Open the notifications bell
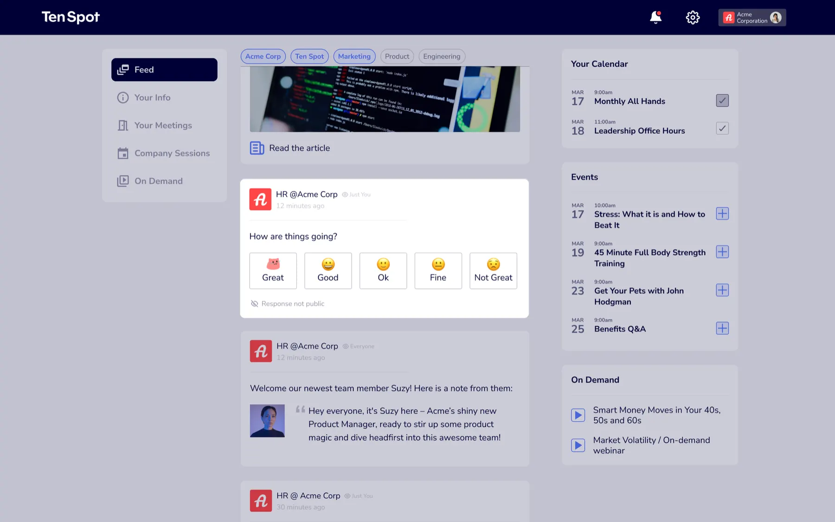Screen dimensions: 835x522 click(x=655, y=17)
